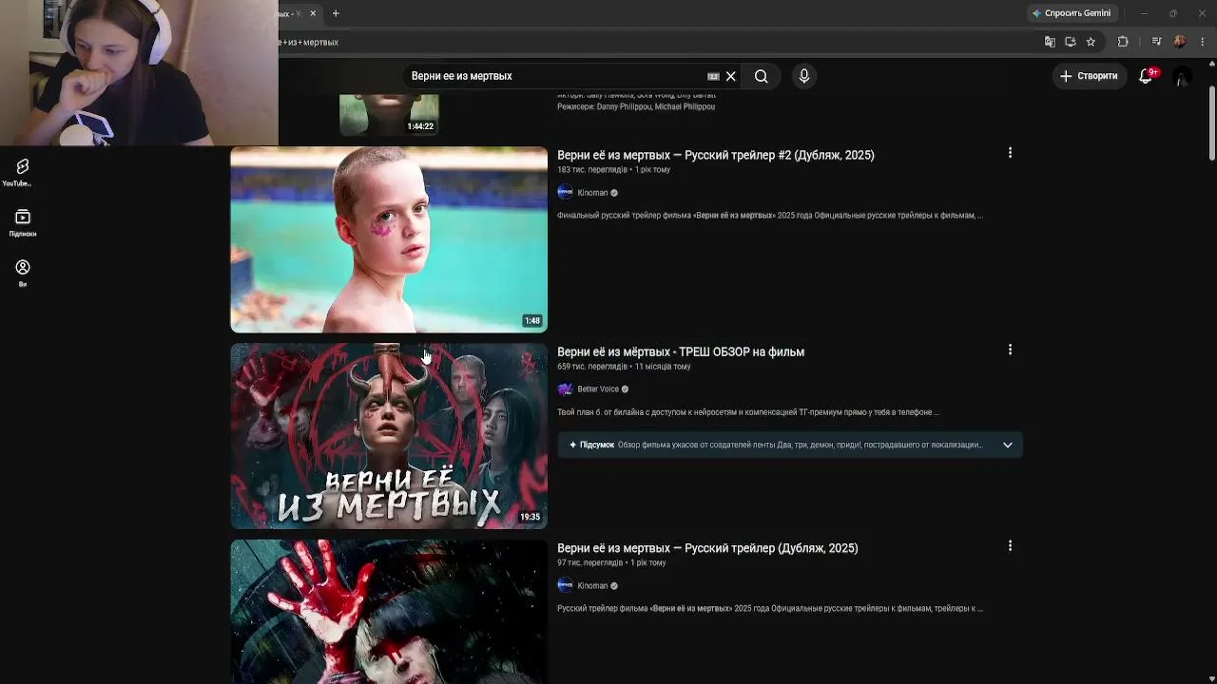This screenshot has width=1217, height=684.
Task: Open the browser Extensions puzzle icon
Action: coord(1123,42)
